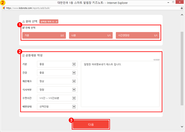
Task: Click the scrollbar up arrow
Action: tap(182, 15)
